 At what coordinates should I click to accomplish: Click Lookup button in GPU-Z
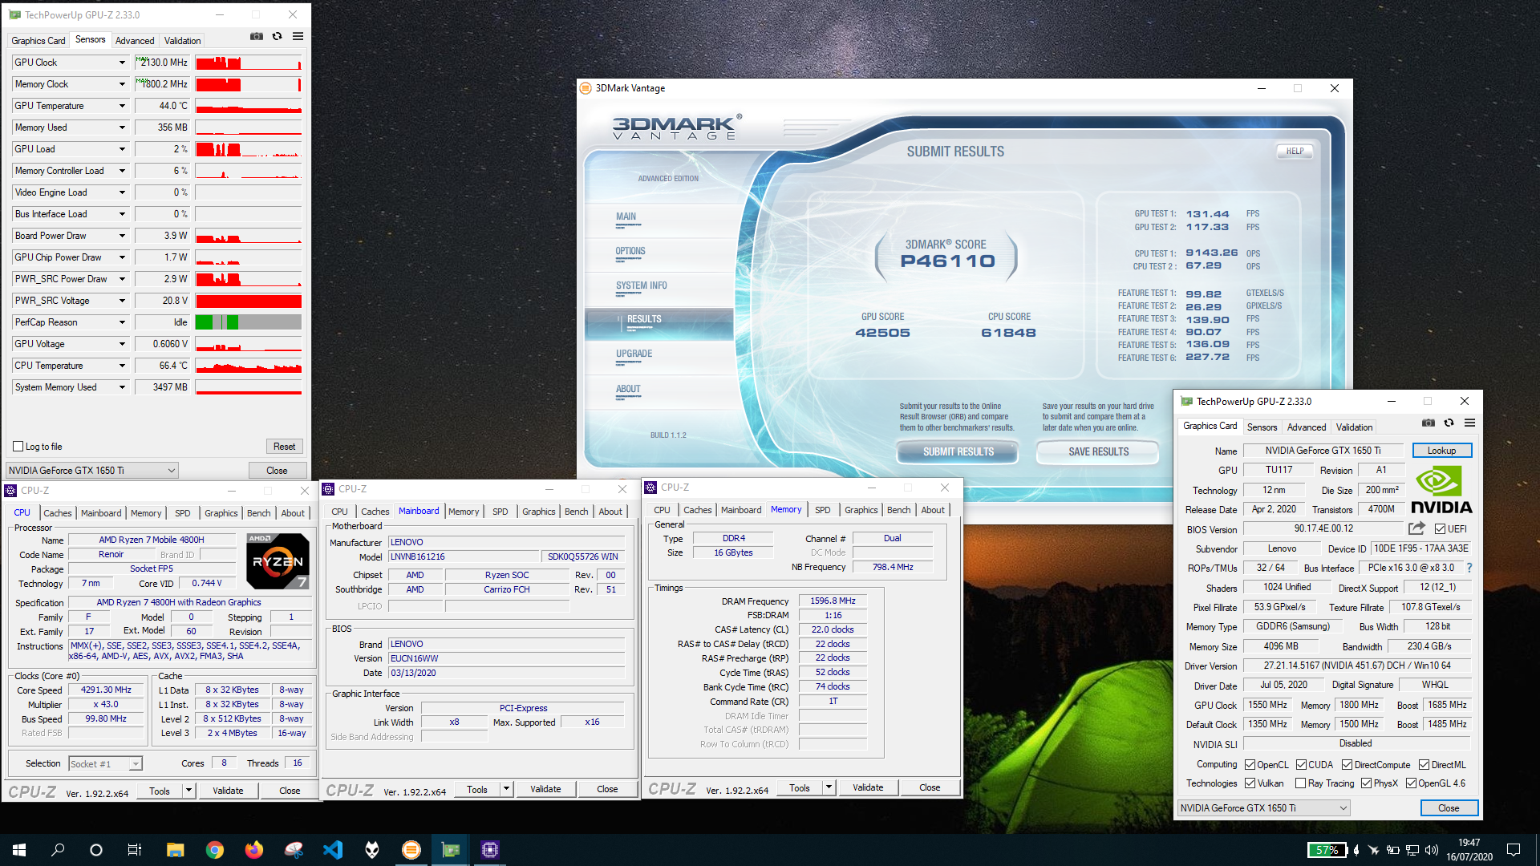1442,451
